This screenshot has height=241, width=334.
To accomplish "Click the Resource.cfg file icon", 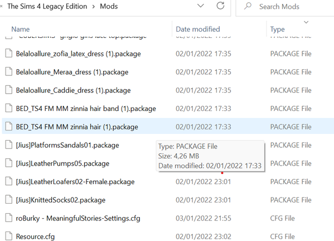I will (x=9, y=236).
